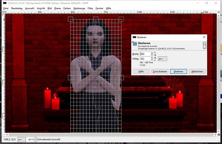Close the Skalieren dialog
Image resolution: width=222 pixels, height=144 pixels.
204,37
